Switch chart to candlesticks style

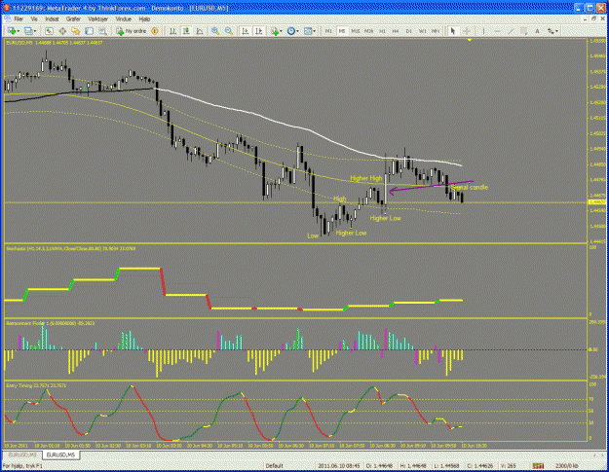click(186, 31)
